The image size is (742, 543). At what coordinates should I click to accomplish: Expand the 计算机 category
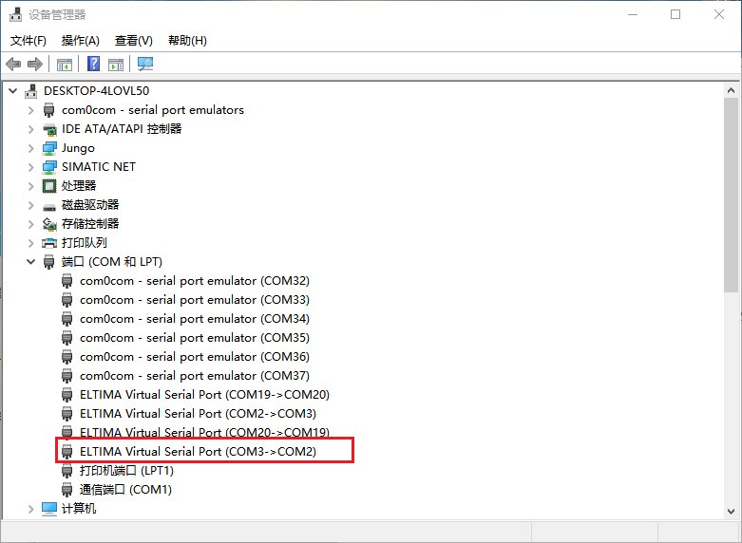31,509
